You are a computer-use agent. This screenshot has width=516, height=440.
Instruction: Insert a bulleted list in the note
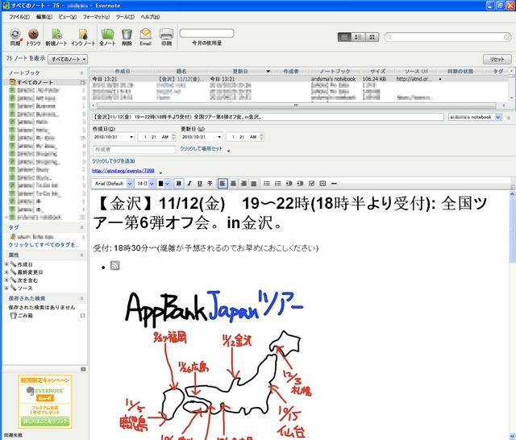pos(267,184)
